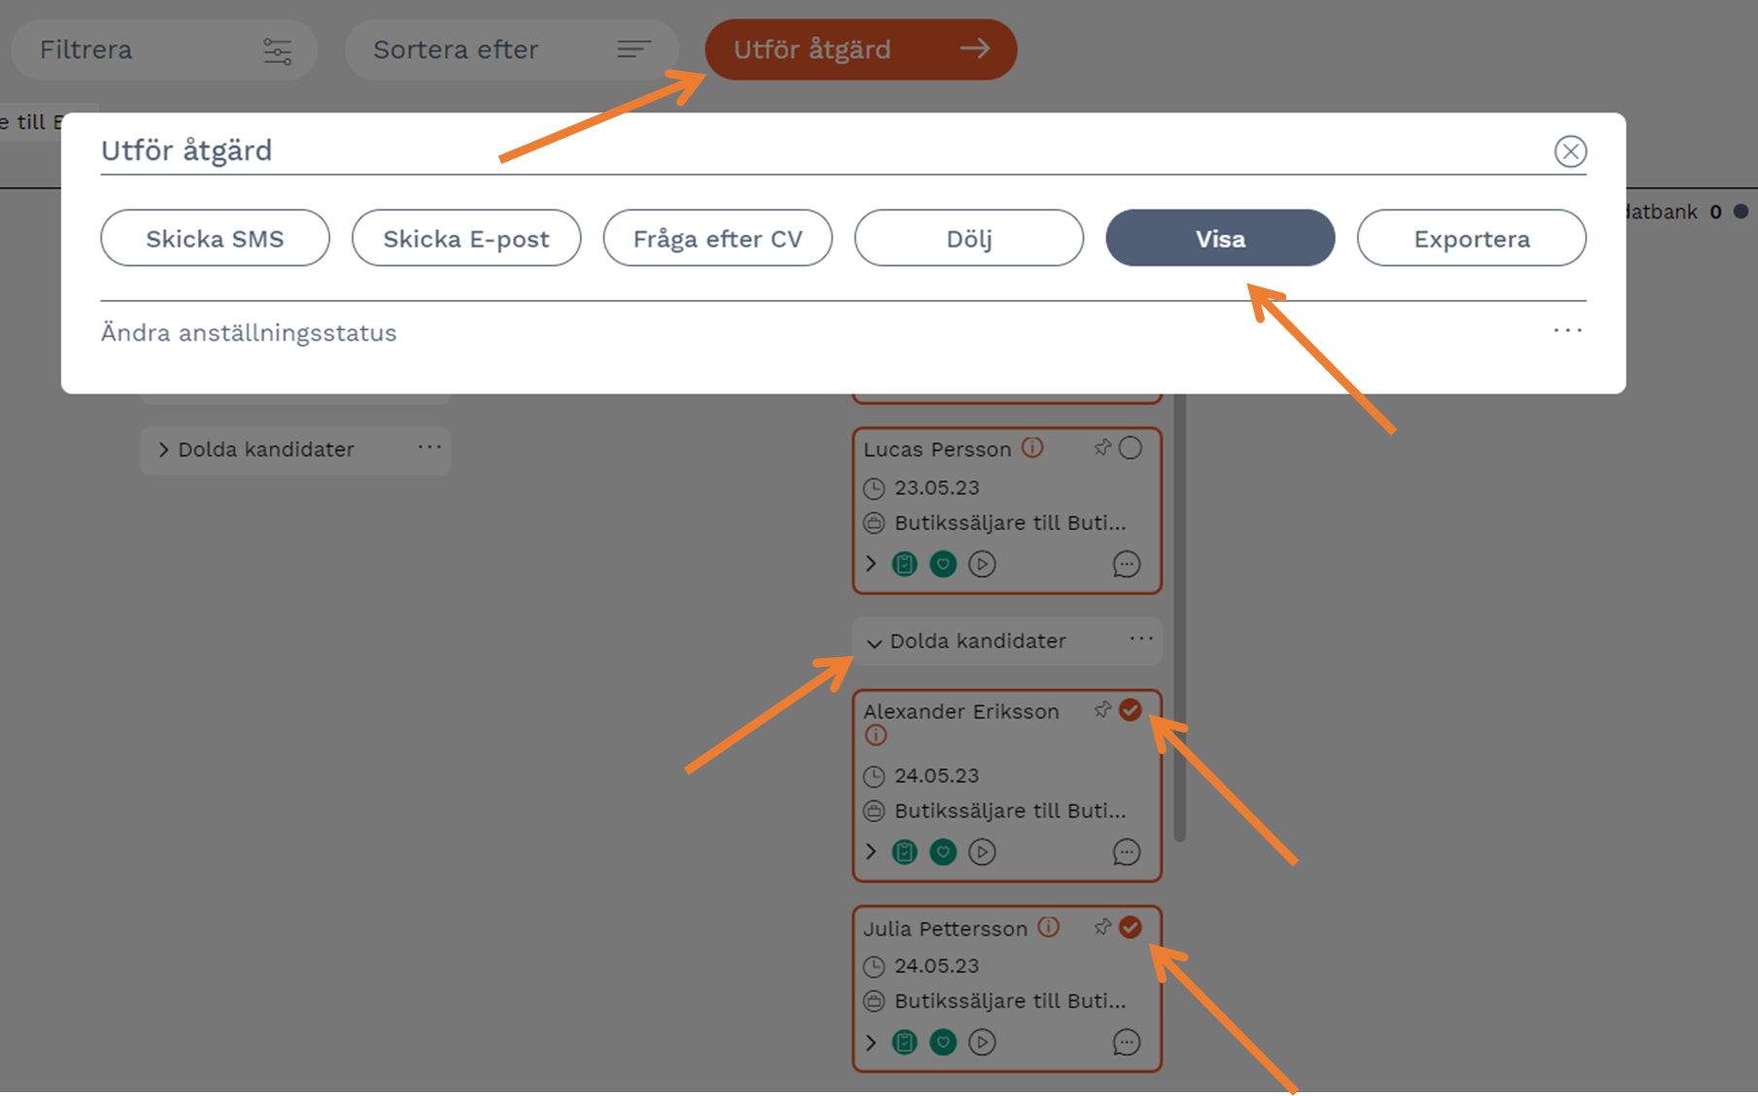1758x1096 pixels.
Task: Expand the left collapsed Dolda kandidater group
Action: coord(163,449)
